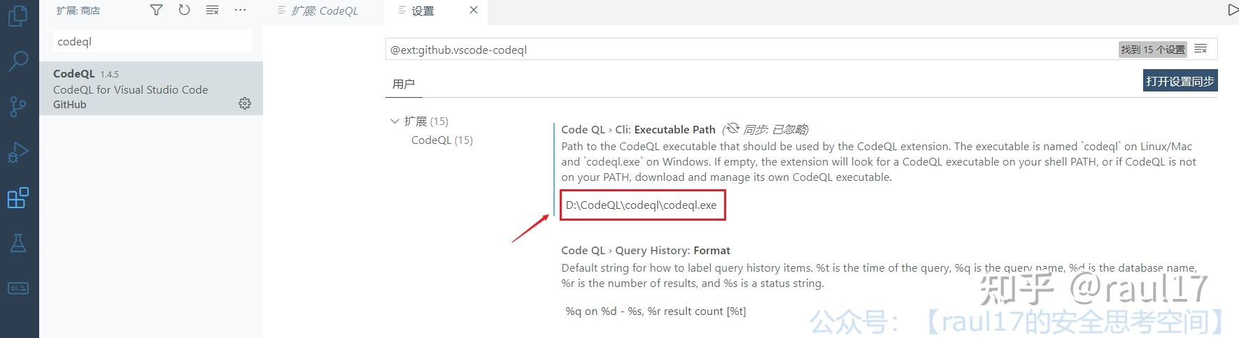Viewport: 1239px width, 338px height.
Task: Open the CodeQL QL sidebar icon
Action: [x=17, y=288]
